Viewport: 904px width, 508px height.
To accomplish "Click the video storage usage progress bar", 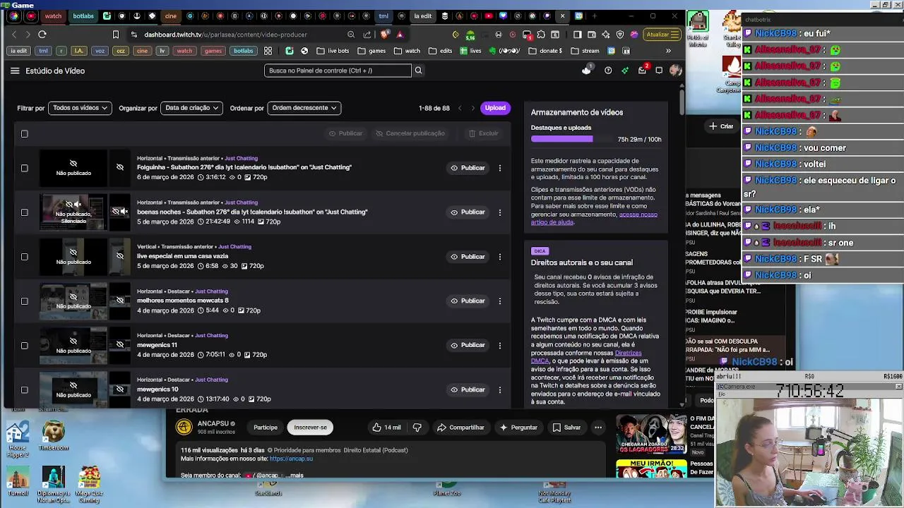I will pyautogui.click(x=571, y=140).
